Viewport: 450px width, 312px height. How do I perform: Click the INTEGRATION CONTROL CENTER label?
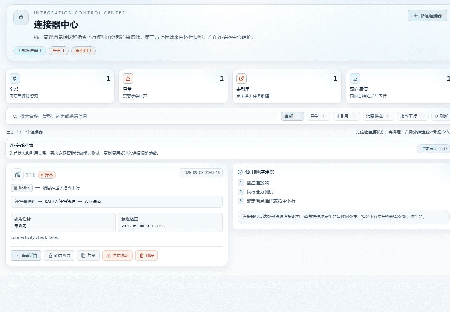(x=79, y=13)
